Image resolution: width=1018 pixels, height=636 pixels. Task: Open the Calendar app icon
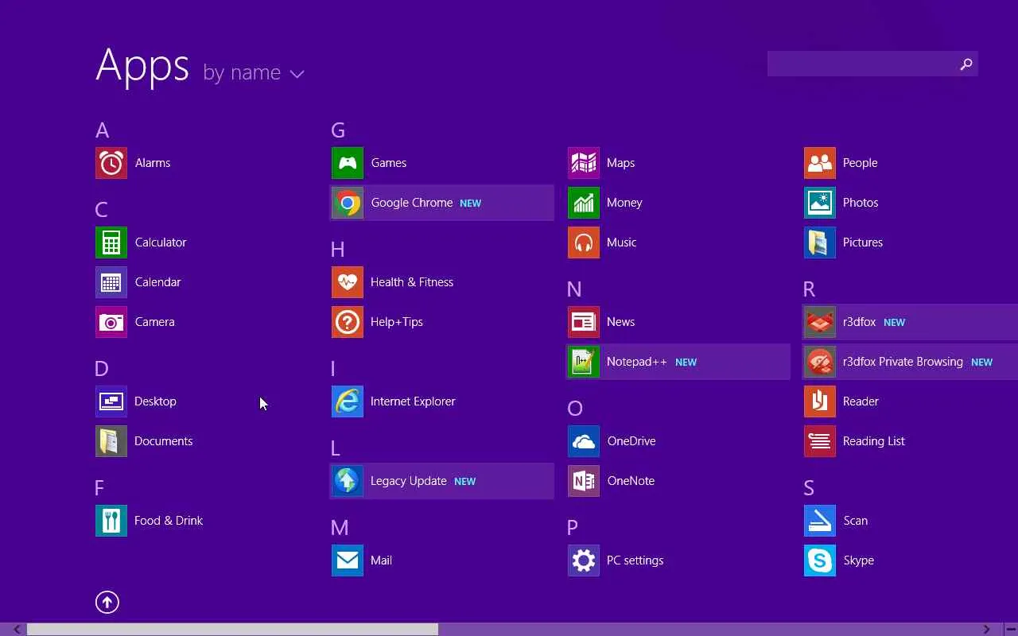[x=111, y=282]
